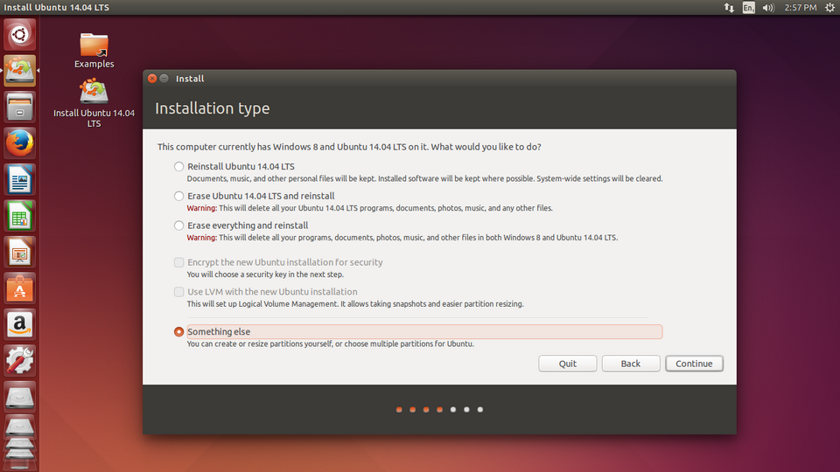Select the Something else radio option
This screenshot has width=840, height=472.
point(178,332)
